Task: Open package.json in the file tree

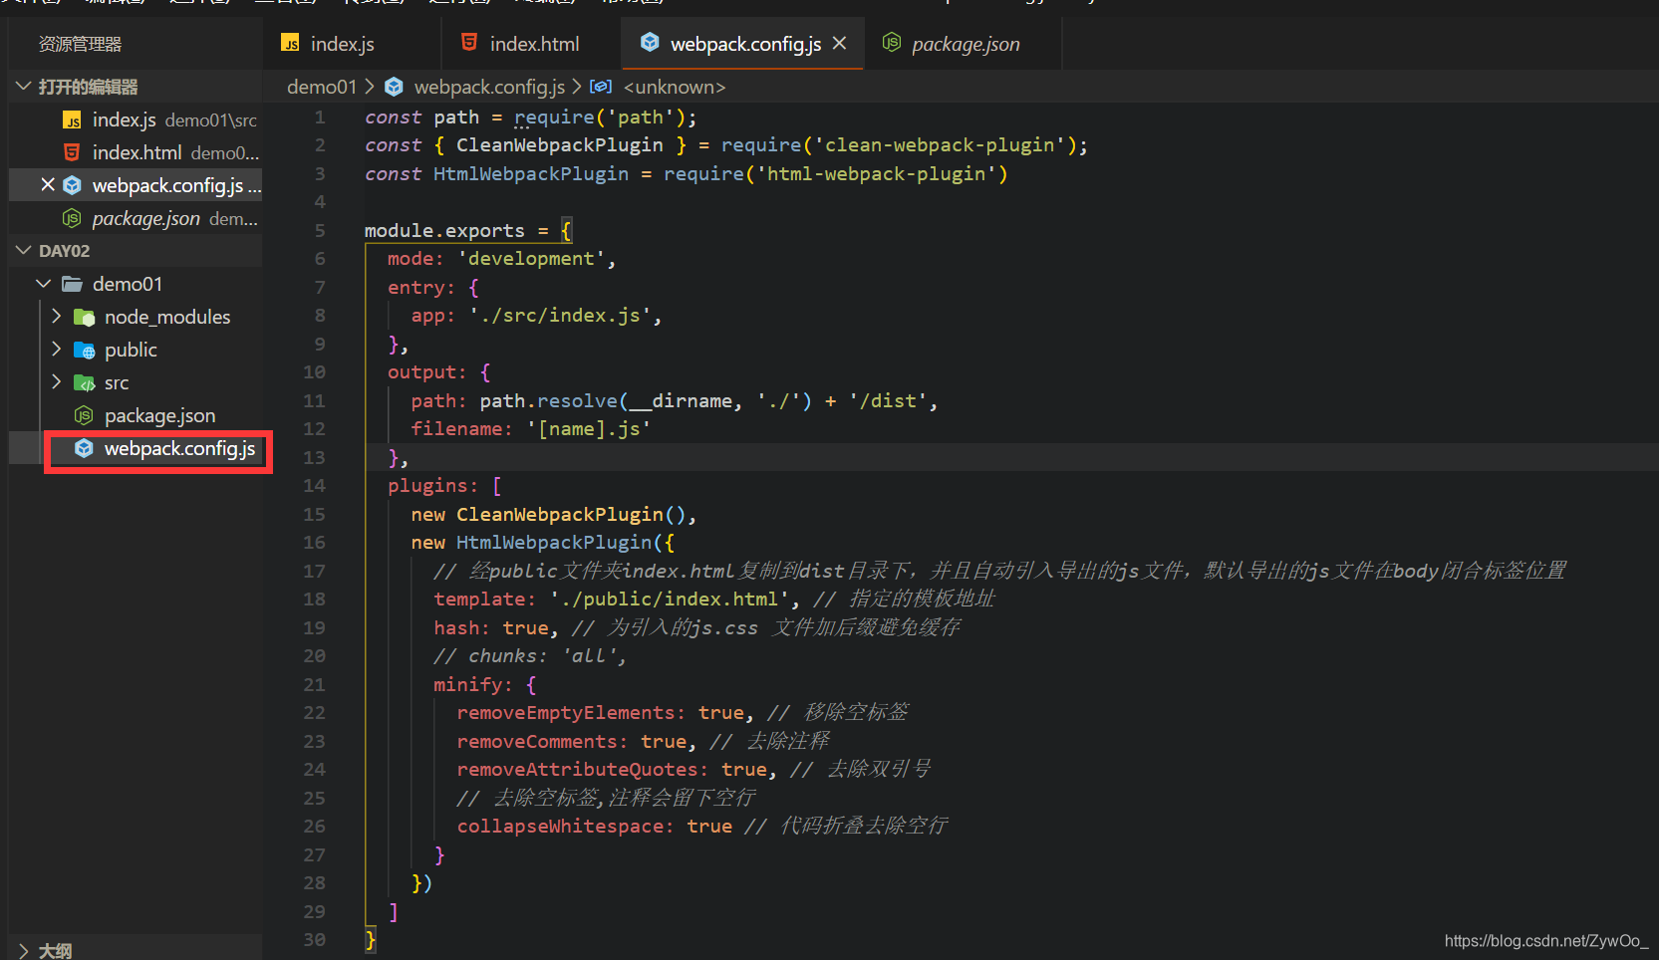Action: coord(136,415)
